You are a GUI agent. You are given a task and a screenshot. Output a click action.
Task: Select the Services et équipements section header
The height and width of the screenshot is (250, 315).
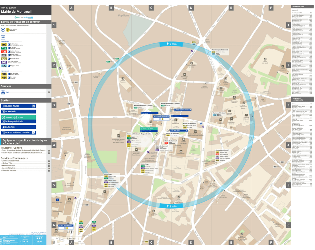(x=298, y=99)
